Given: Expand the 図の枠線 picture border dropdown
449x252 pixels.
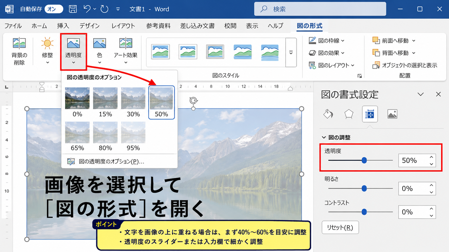Looking at the screenshot, I should (343, 41).
